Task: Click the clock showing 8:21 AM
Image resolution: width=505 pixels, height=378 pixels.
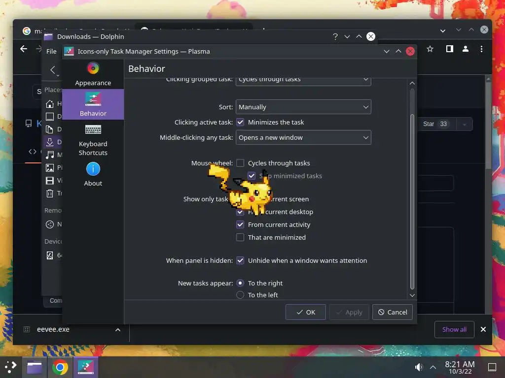Action: click(460, 364)
